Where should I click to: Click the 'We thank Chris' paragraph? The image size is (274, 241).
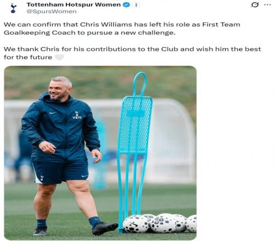click(132, 53)
